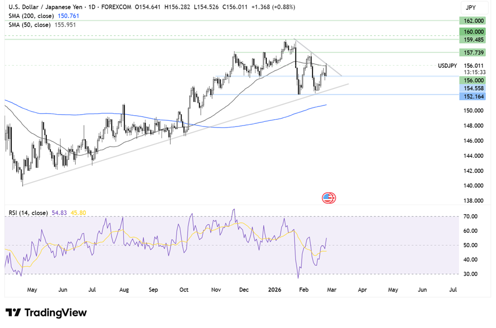Click the 2026 label on time axis
This screenshot has height=328, width=496.
coord(274,290)
